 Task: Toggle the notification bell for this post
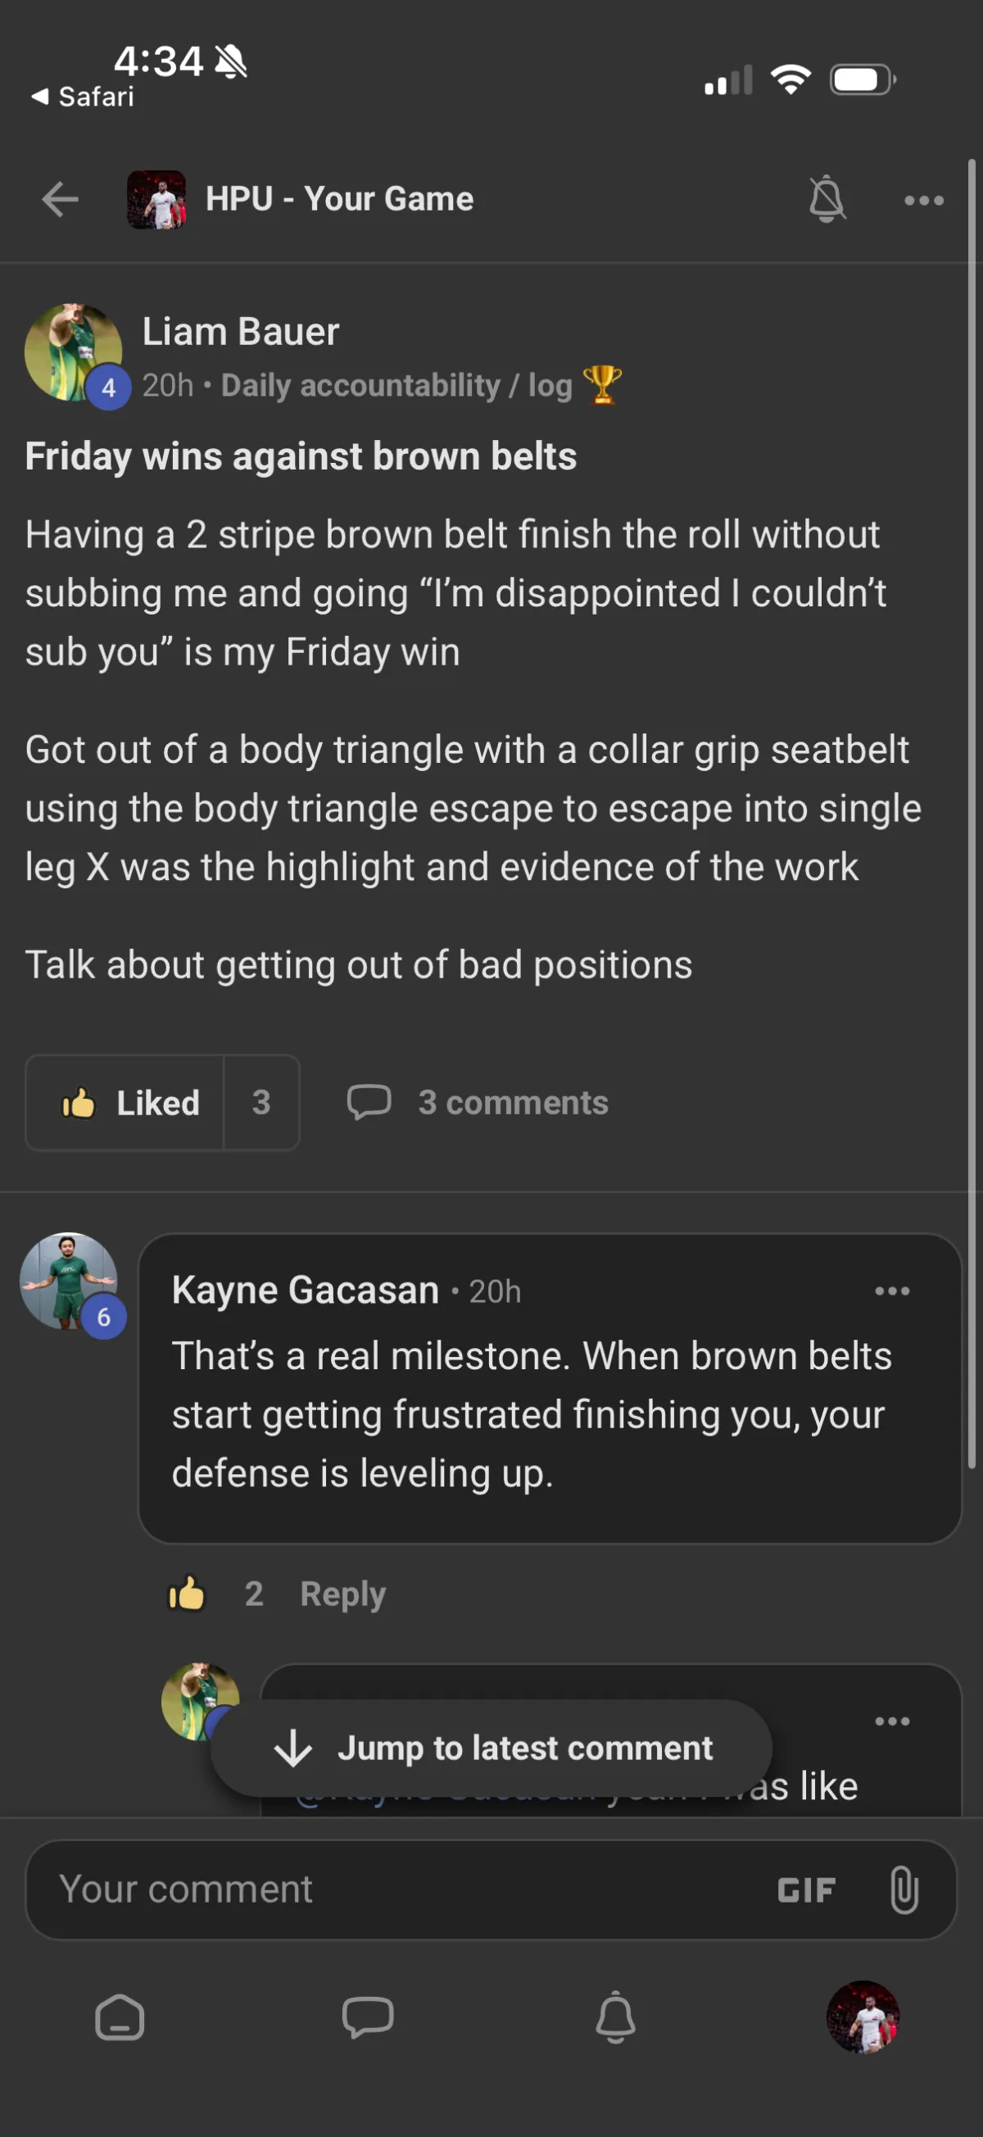pos(827,200)
